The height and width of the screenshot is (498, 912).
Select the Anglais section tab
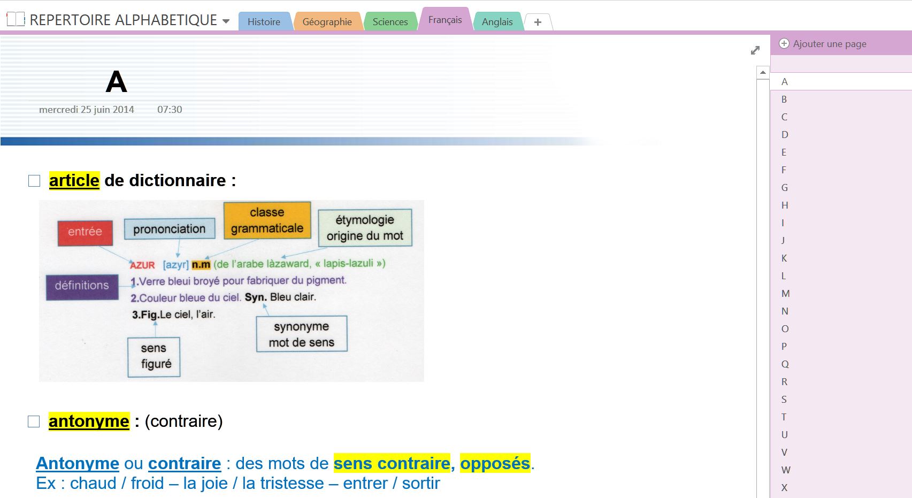tap(497, 22)
